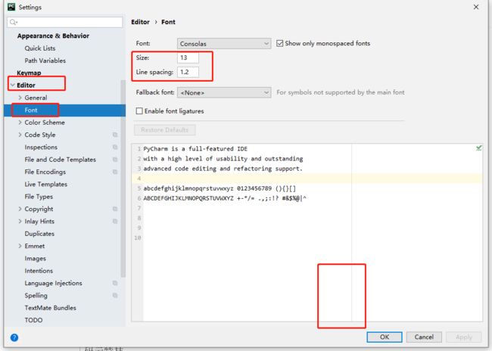The width and height of the screenshot is (492, 351).
Task: Click project-level icon beside Inspections
Action: [x=115, y=147]
